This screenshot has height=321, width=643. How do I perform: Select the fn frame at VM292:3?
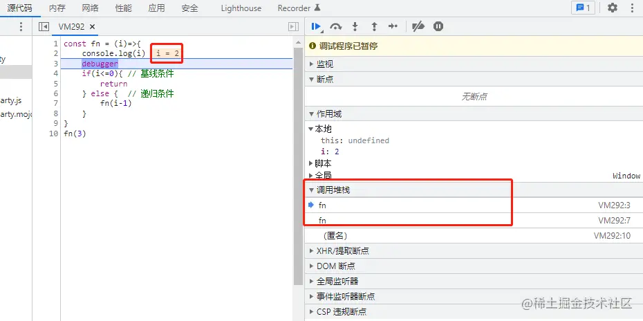[474, 205]
